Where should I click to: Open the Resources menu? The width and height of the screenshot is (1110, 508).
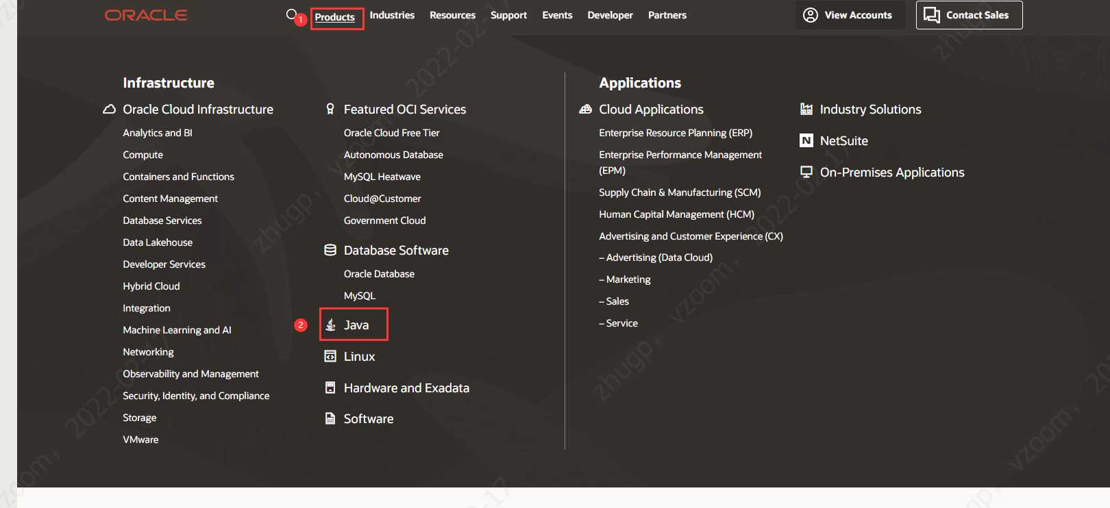pos(452,15)
